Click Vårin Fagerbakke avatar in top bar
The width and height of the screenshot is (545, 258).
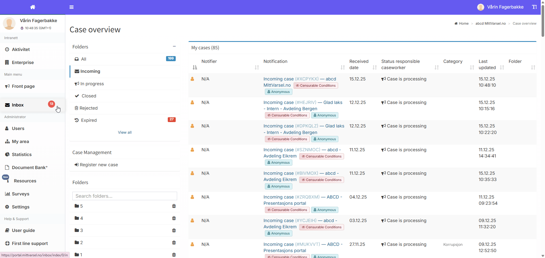[x=481, y=7]
